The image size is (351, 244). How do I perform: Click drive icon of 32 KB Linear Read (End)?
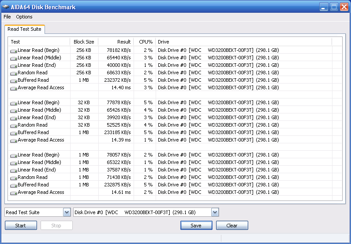[x=14, y=118]
